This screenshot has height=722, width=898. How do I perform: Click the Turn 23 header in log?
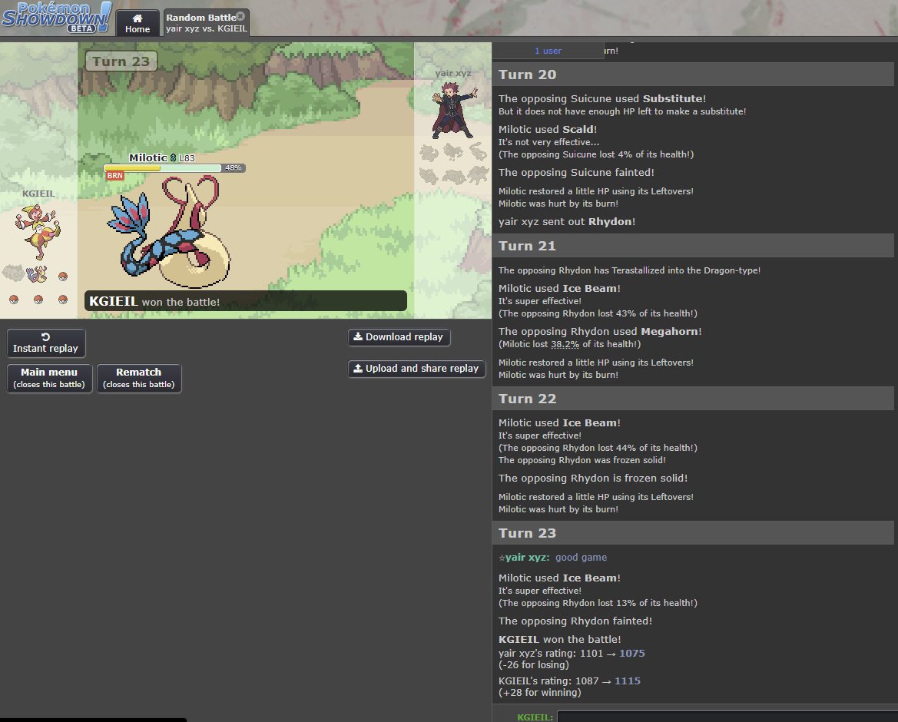[x=694, y=533]
